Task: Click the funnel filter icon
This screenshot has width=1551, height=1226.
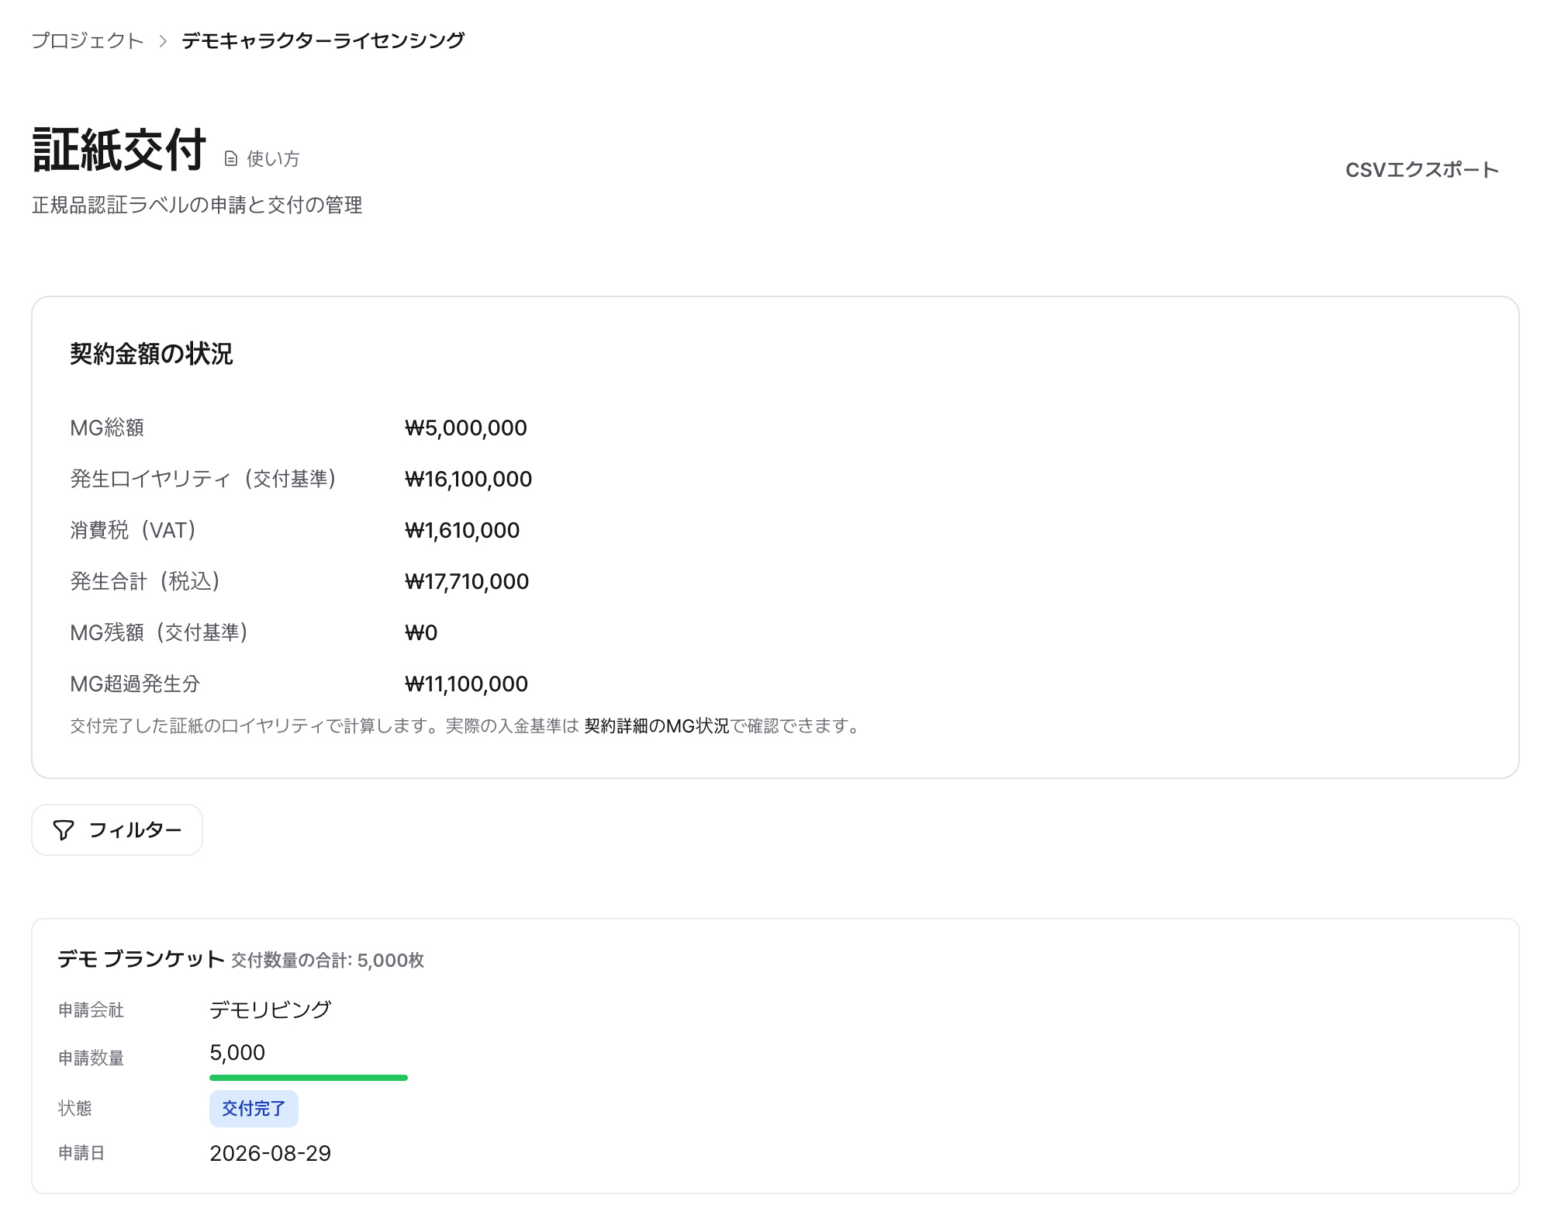Action: coord(64,830)
